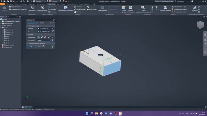This screenshot has width=207, height=116.
Task: Select asymmetric extrusion direction option
Action: coord(49,37)
